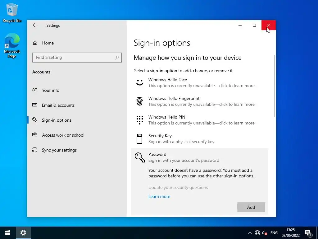Click the sync arrows icon
318x239 pixels.
[x=35, y=150]
